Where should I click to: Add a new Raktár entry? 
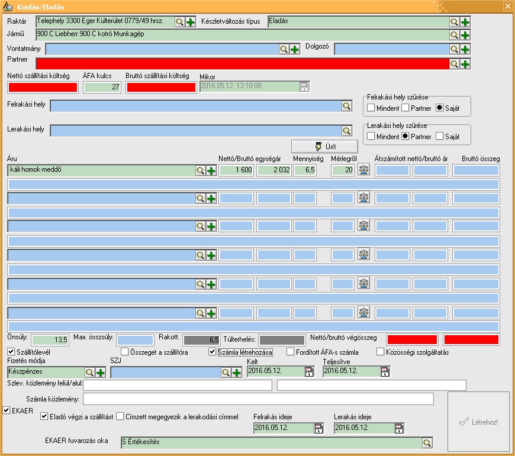click(191, 22)
